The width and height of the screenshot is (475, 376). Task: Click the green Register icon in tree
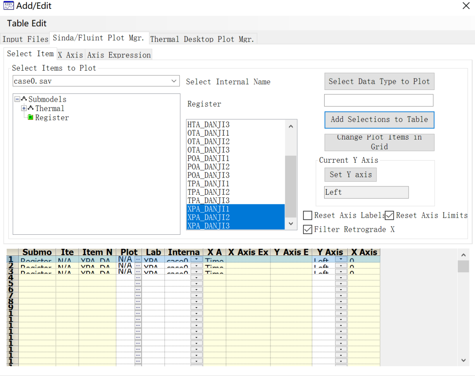(x=30, y=118)
